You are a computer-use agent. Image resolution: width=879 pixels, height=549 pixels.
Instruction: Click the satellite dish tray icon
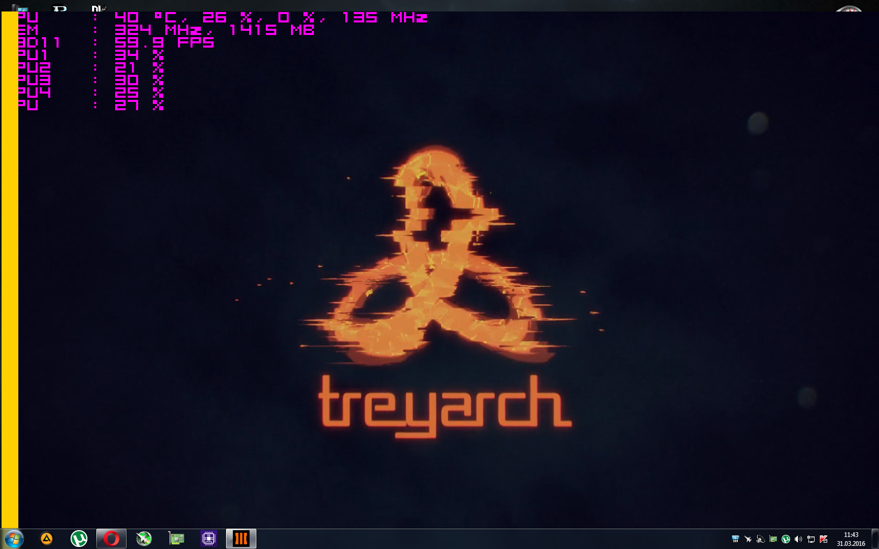pos(761,539)
